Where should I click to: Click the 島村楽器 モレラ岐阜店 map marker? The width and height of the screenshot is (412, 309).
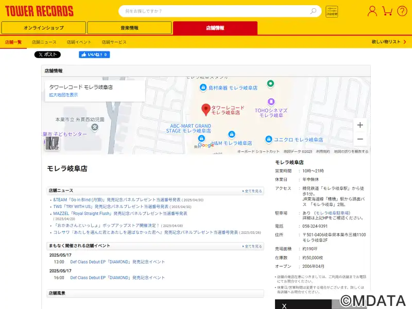coord(203,87)
